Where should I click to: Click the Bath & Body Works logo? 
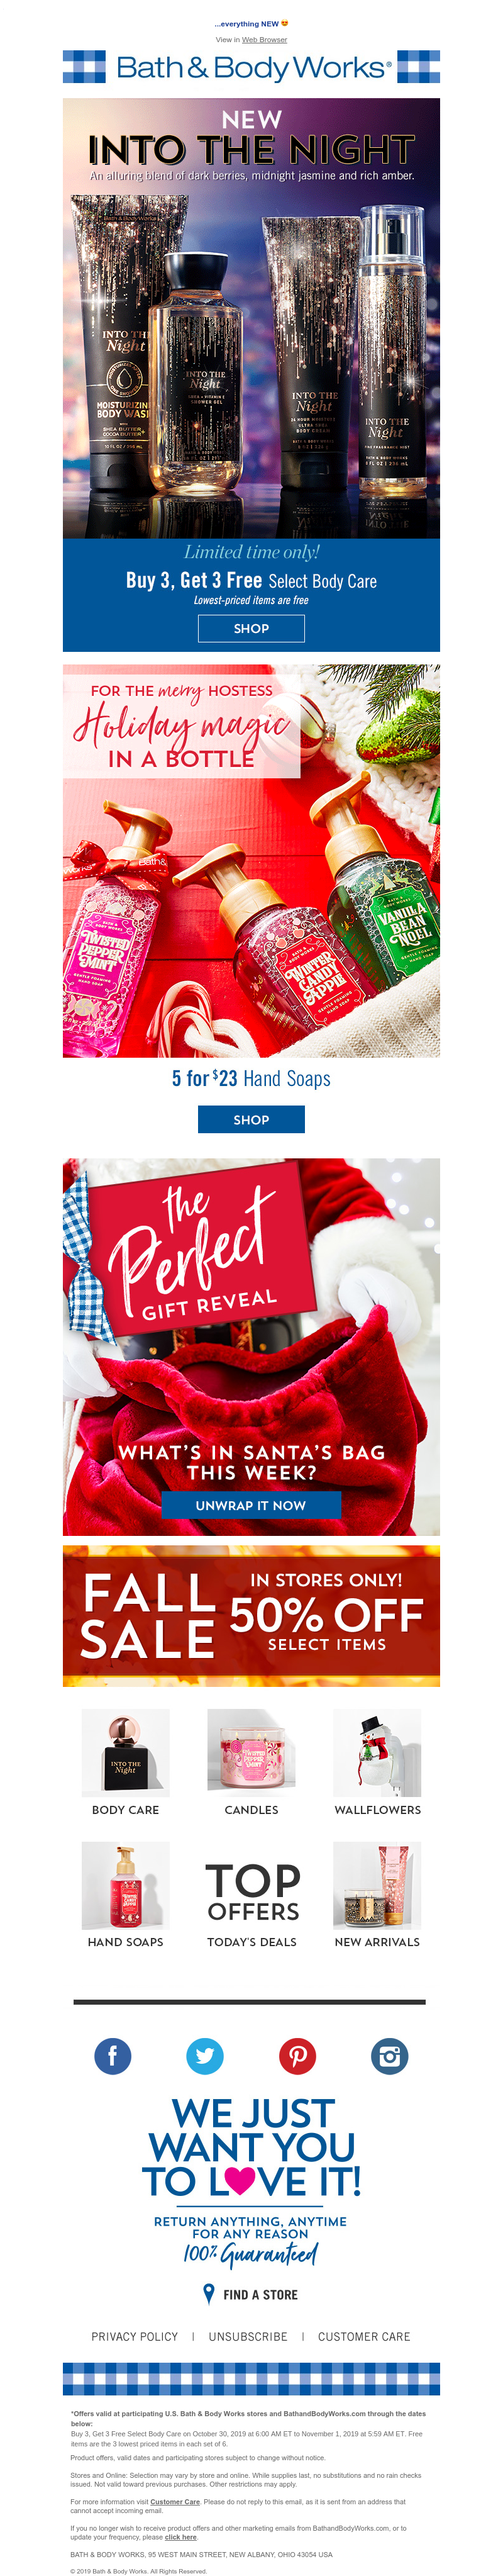coord(251,67)
